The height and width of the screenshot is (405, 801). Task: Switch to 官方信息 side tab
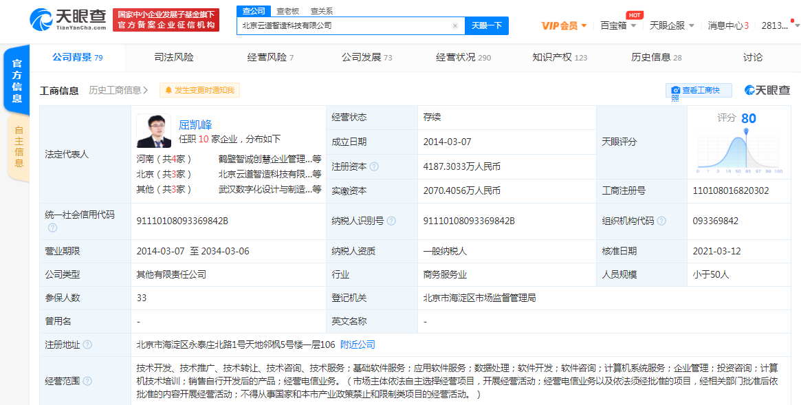click(x=17, y=80)
